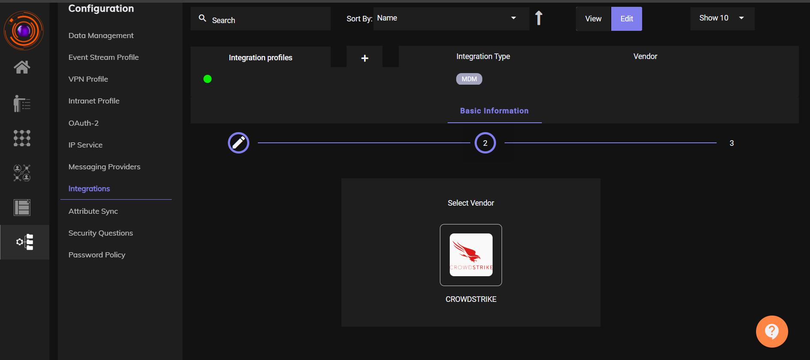Switch to Edit mode
810x360 pixels.
(627, 19)
